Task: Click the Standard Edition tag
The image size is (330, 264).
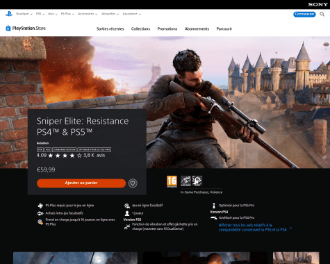Action: click(64, 149)
